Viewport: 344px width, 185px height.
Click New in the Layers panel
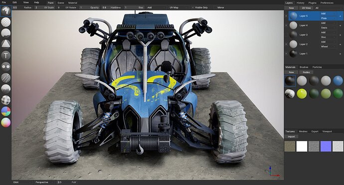point(291,8)
